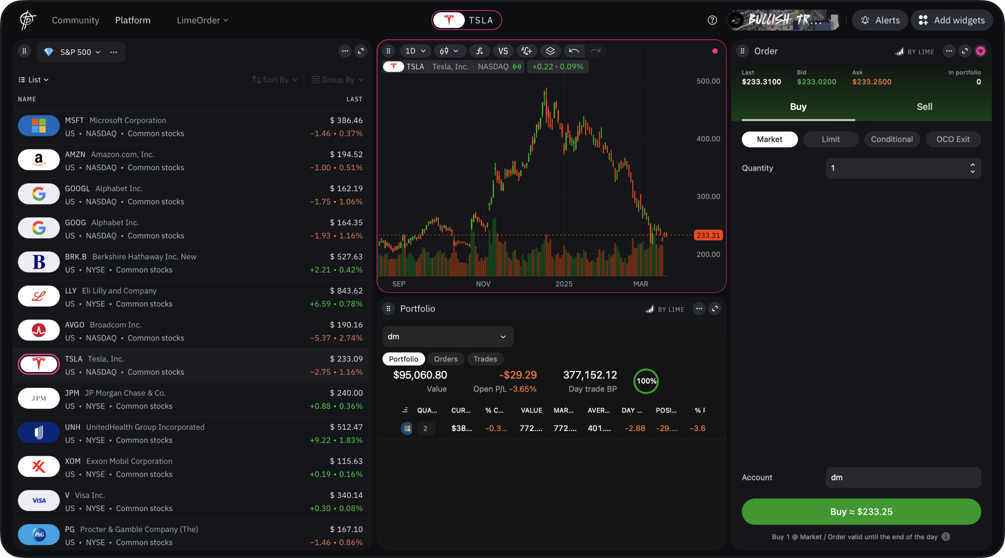This screenshot has width=1005, height=558.
Task: Open chart layers icon
Action: click(550, 51)
